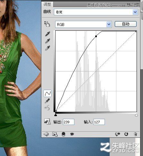Pick the black point eyedropper
The width and height of the screenshot is (143, 156).
(x=47, y=34)
